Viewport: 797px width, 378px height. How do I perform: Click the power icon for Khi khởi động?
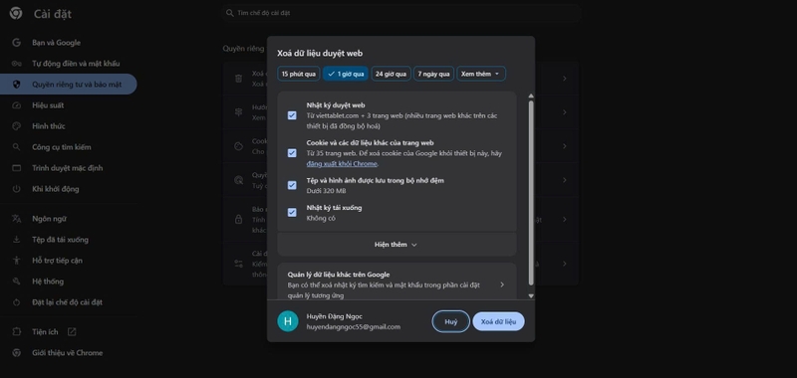coord(16,189)
